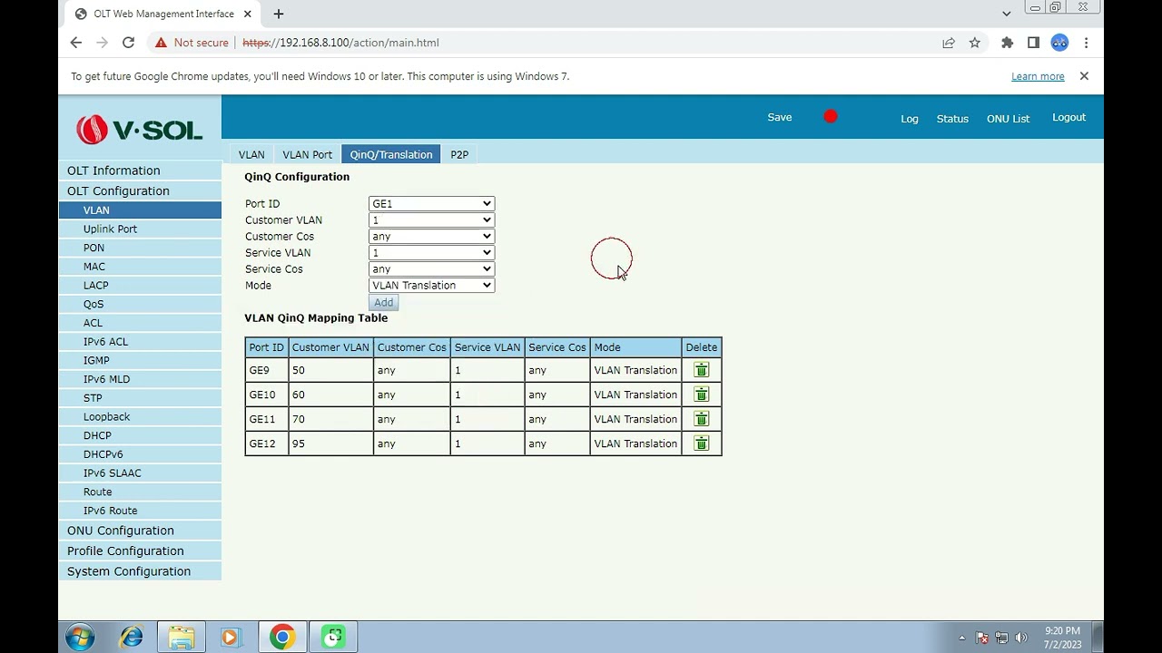The image size is (1162, 653).
Task: Expand ONU Configuration menu
Action: [140, 531]
